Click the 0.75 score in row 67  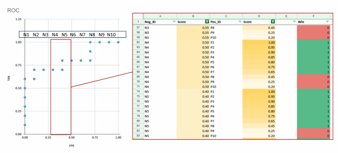point(259,67)
